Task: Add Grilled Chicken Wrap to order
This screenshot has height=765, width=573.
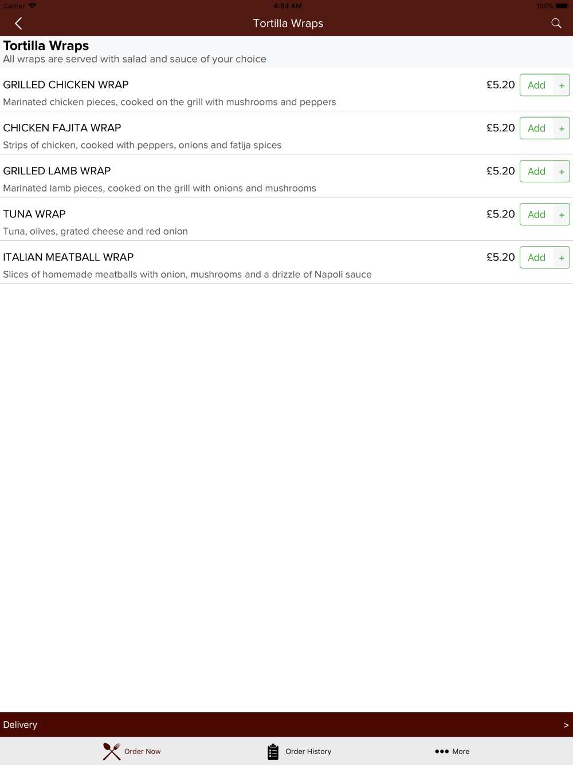Action: coord(537,85)
